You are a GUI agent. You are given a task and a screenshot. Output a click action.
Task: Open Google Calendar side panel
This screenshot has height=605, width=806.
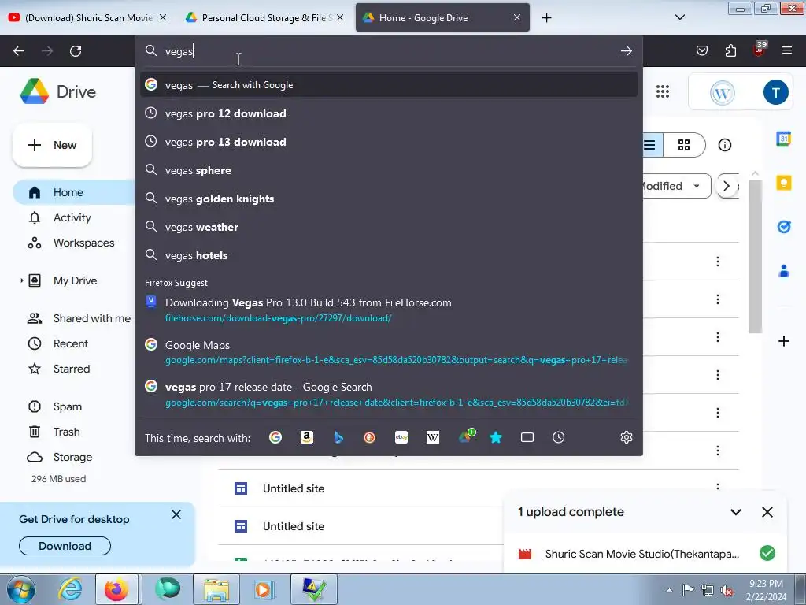(x=783, y=139)
